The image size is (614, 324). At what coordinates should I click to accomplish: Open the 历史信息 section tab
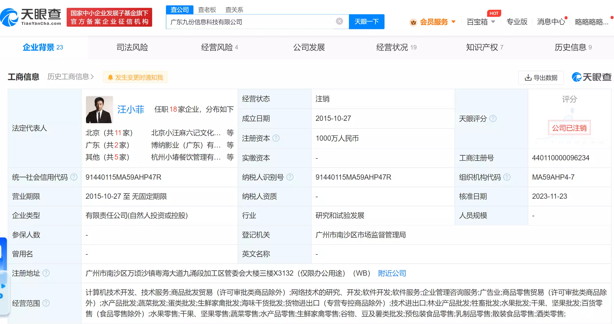[x=573, y=47]
